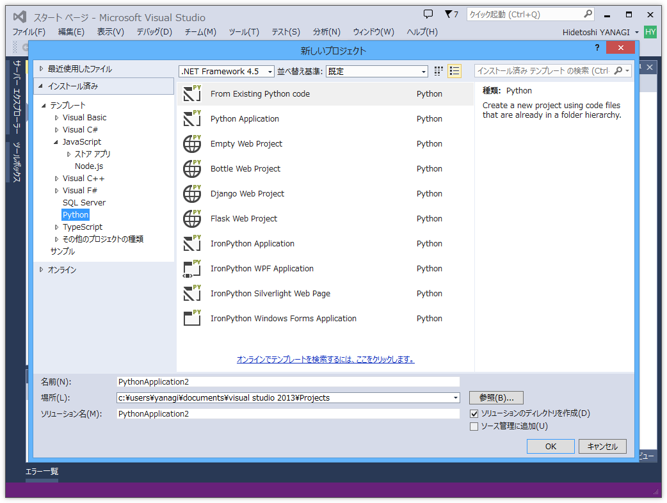This screenshot has width=667, height=503.
Task: Click the Empty Web Project globe icon
Action: pyautogui.click(x=192, y=144)
